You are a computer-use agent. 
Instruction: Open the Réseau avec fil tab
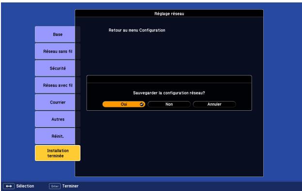point(58,85)
